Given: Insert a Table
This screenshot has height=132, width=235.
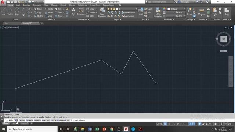Looking at the screenshot, I should pos(90,16).
